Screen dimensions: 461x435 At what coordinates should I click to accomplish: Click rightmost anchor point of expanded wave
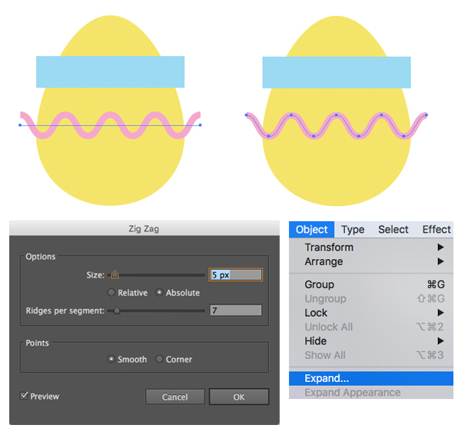tap(426, 115)
